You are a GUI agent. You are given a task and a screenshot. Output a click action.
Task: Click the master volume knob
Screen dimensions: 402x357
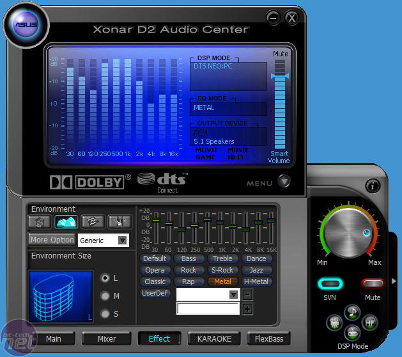point(349,232)
